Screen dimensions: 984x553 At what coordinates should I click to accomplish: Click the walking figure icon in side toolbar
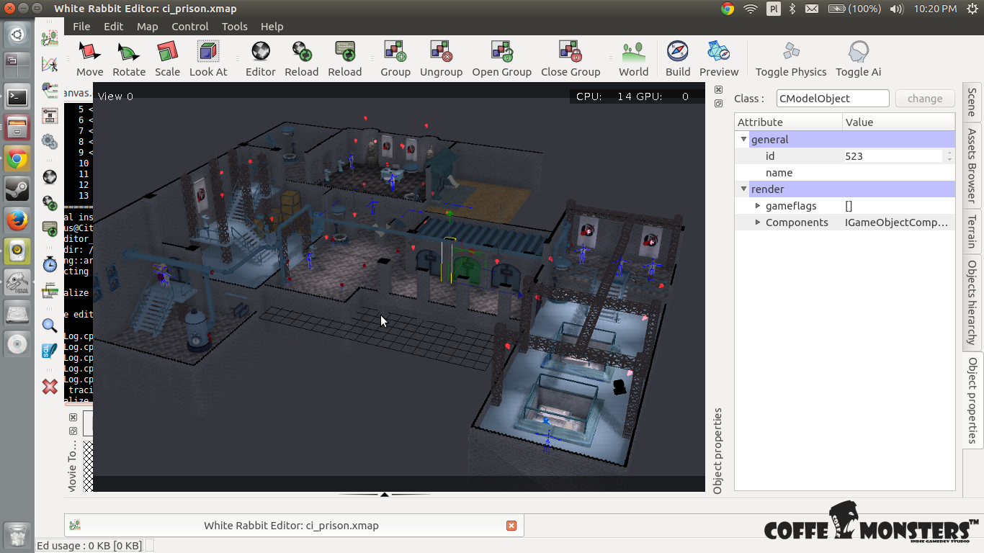pos(50,37)
